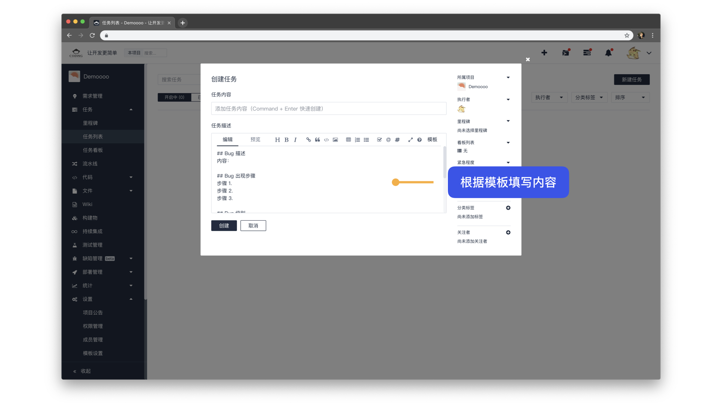722x406 pixels.
Task: Add a watcher via the 关注者 plus icon
Action: pos(508,232)
